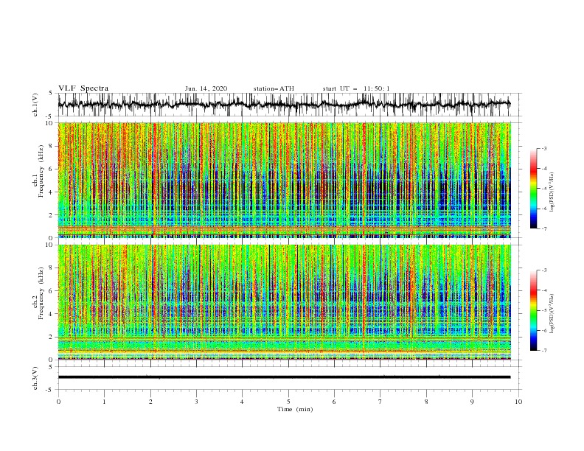This screenshot has height=451, width=584.
Task: Click the "-6" tick on ch.2 colorbar
Action: (x=544, y=330)
